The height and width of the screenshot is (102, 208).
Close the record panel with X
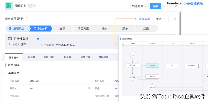click(176, 6)
